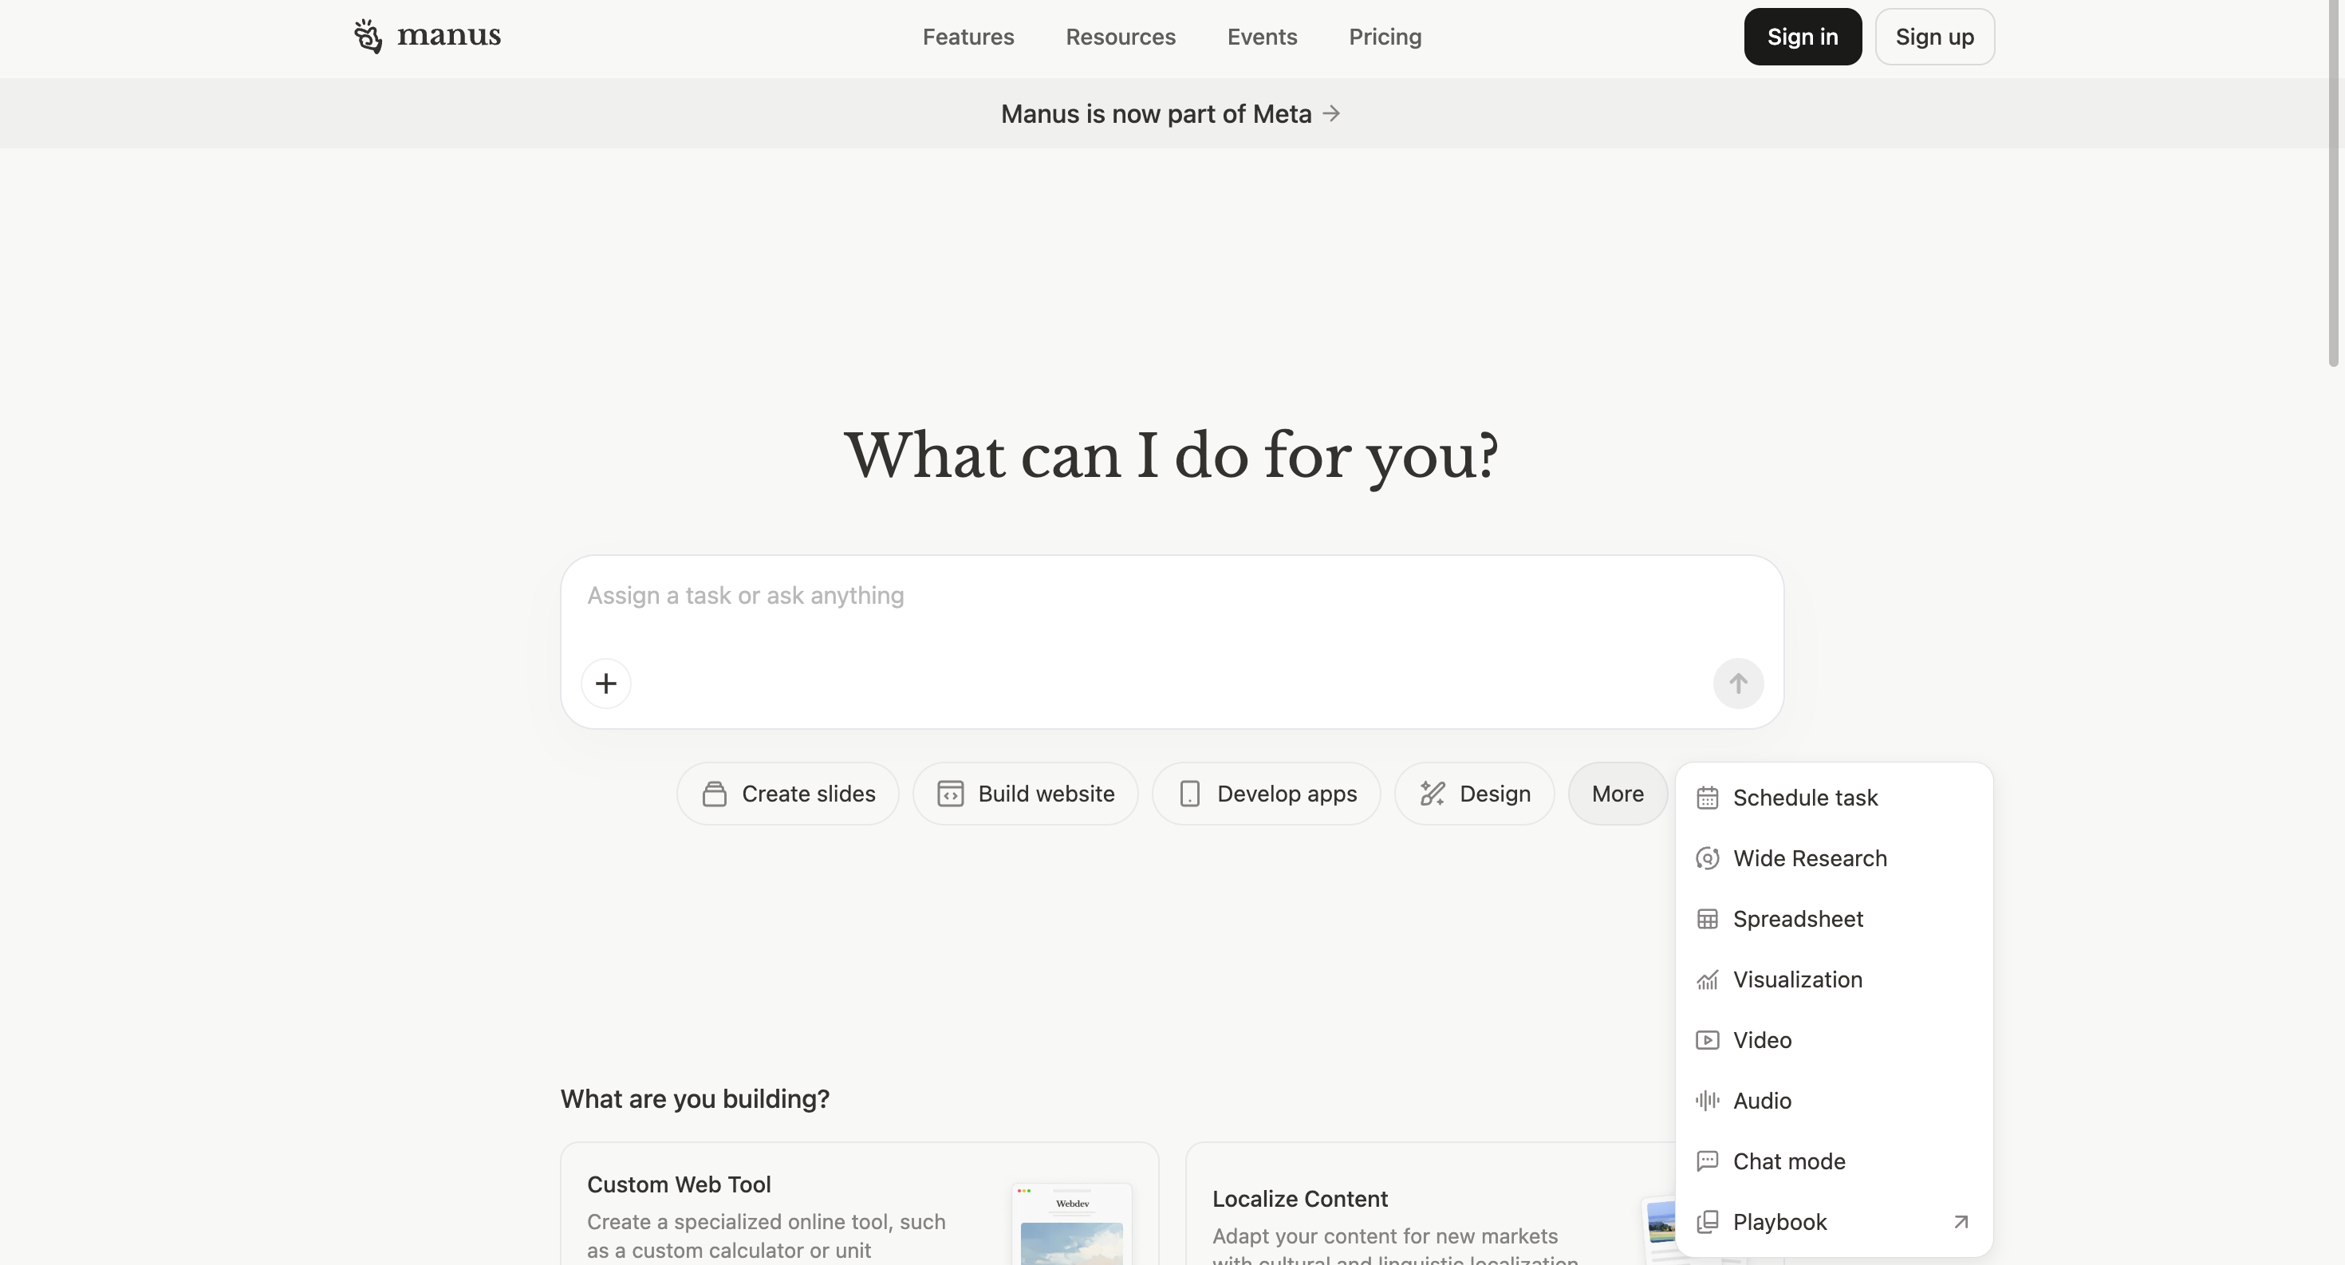2345x1265 pixels.
Task: Select Spreadsheet from the More menu
Action: tap(1835, 919)
